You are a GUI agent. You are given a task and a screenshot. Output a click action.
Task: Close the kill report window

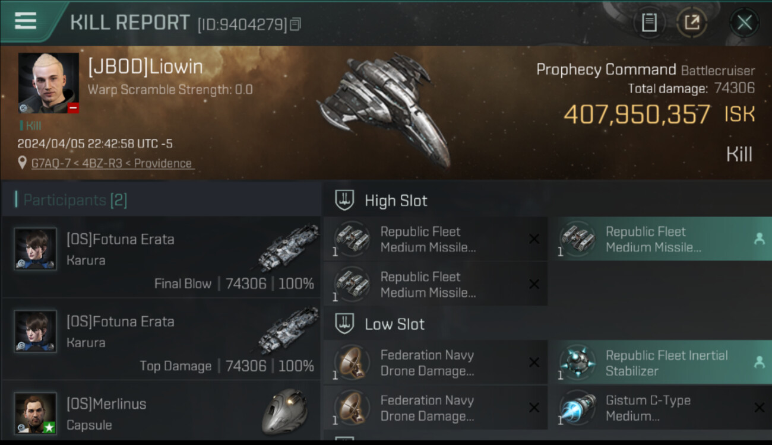click(744, 23)
